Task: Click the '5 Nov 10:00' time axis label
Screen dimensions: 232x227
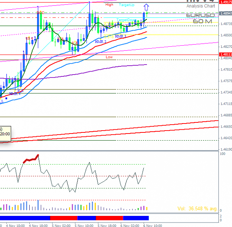Action: point(84,226)
